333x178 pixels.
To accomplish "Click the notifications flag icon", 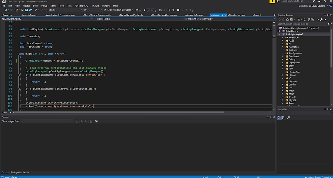I will click(x=272, y=2).
